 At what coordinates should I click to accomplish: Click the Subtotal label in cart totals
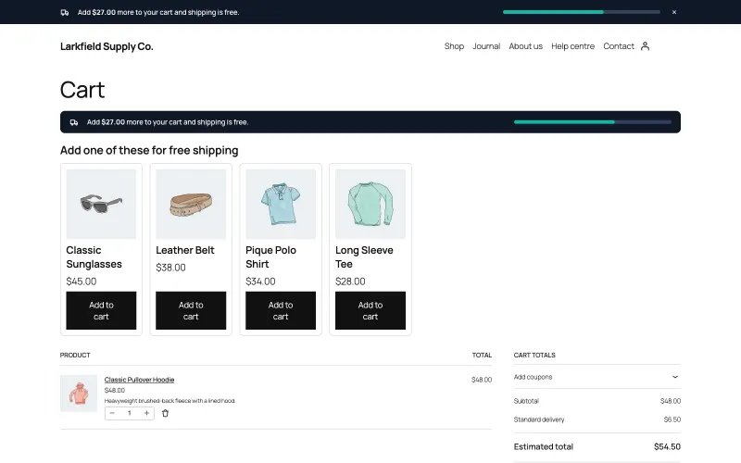click(x=526, y=401)
